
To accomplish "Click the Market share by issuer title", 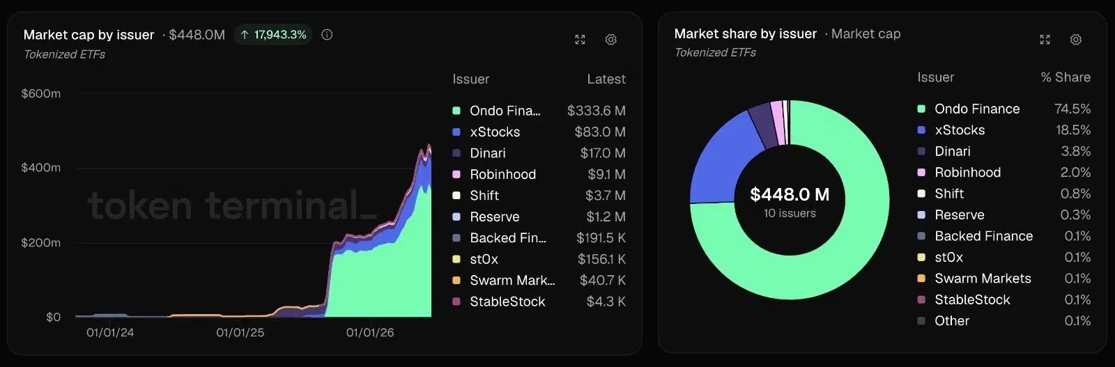I will pos(746,33).
